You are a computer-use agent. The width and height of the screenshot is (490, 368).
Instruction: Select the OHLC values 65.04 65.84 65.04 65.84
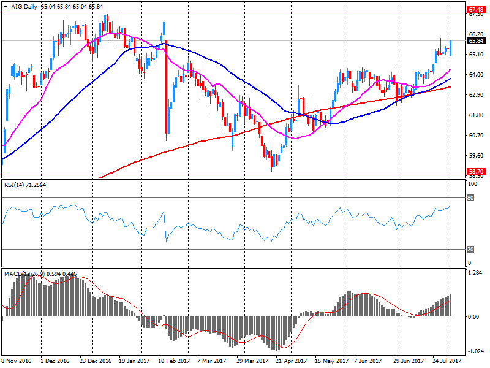tap(72, 6)
